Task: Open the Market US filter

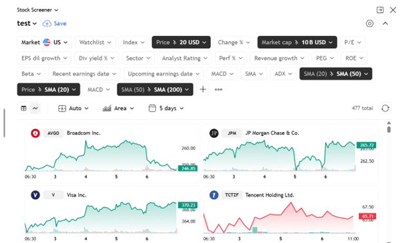Action: coord(44,43)
